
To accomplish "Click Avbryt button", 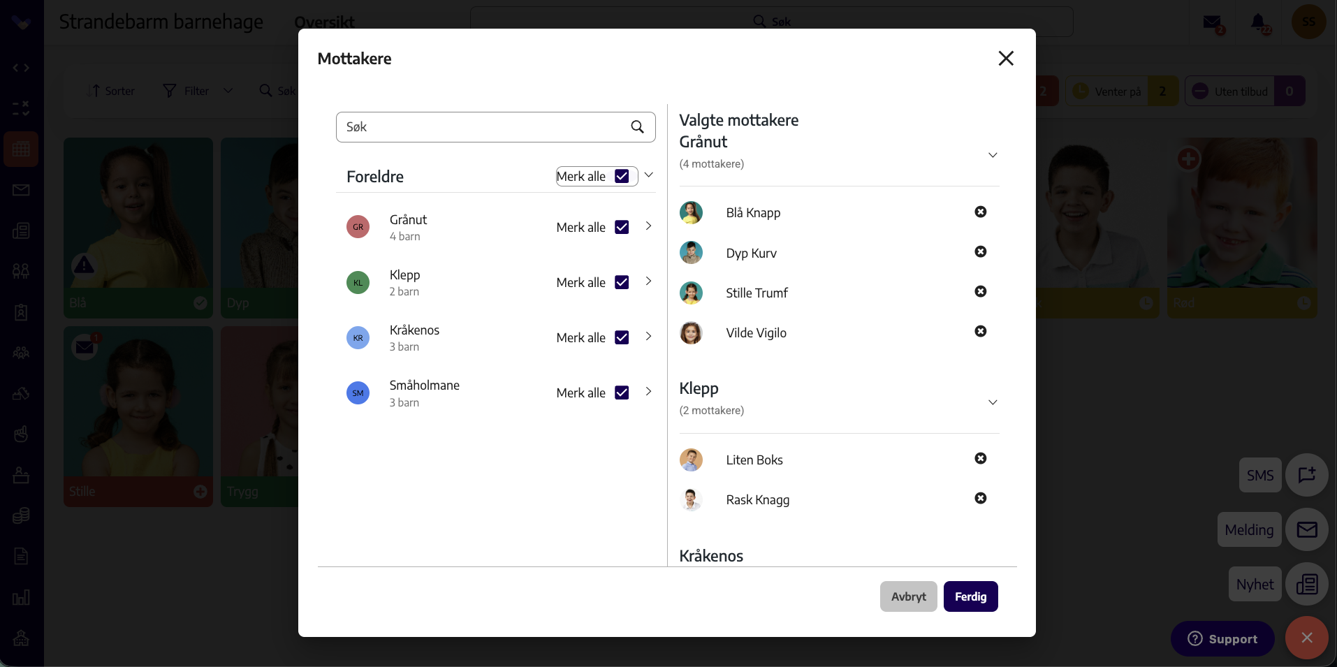I will 908,596.
